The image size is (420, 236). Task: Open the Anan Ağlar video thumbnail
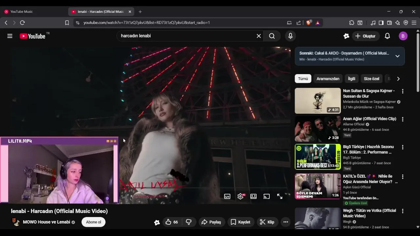coord(318,129)
